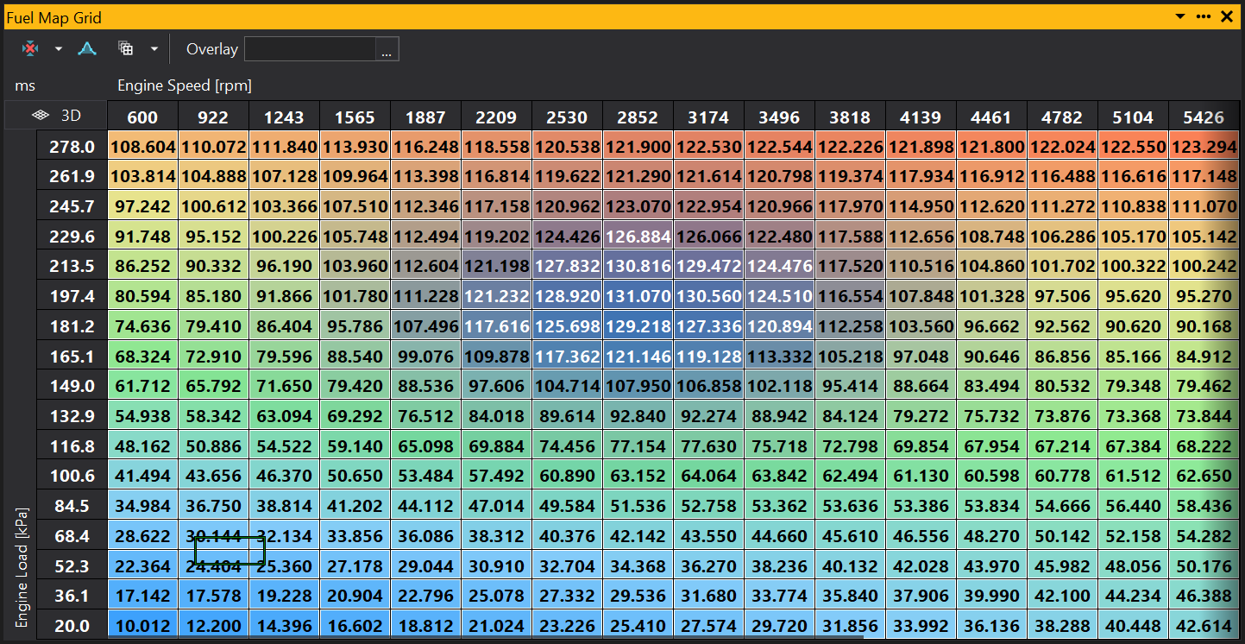Select the 5104 rpm column header

click(x=1133, y=117)
